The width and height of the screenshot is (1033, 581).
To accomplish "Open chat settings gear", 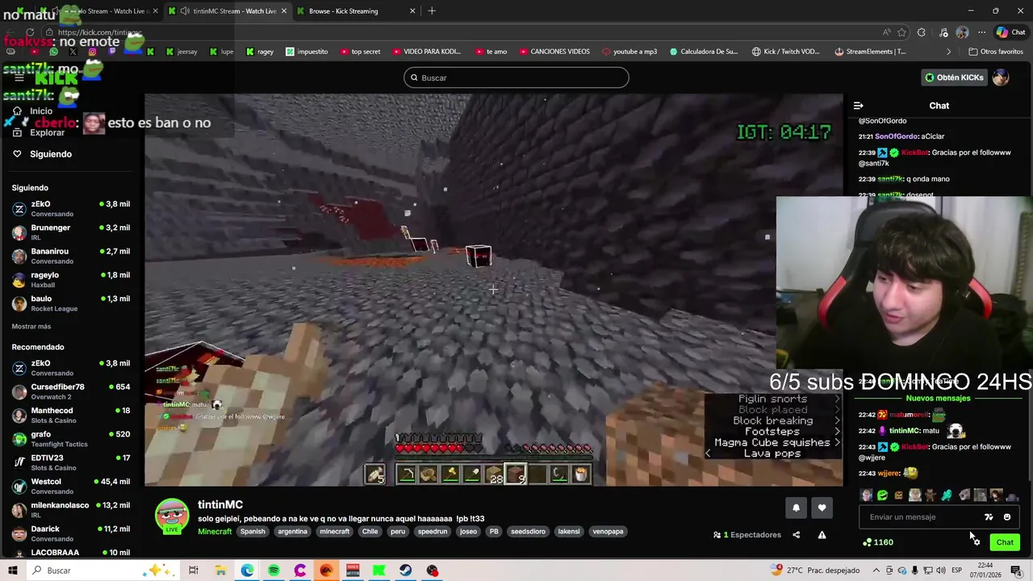I will pyautogui.click(x=977, y=542).
